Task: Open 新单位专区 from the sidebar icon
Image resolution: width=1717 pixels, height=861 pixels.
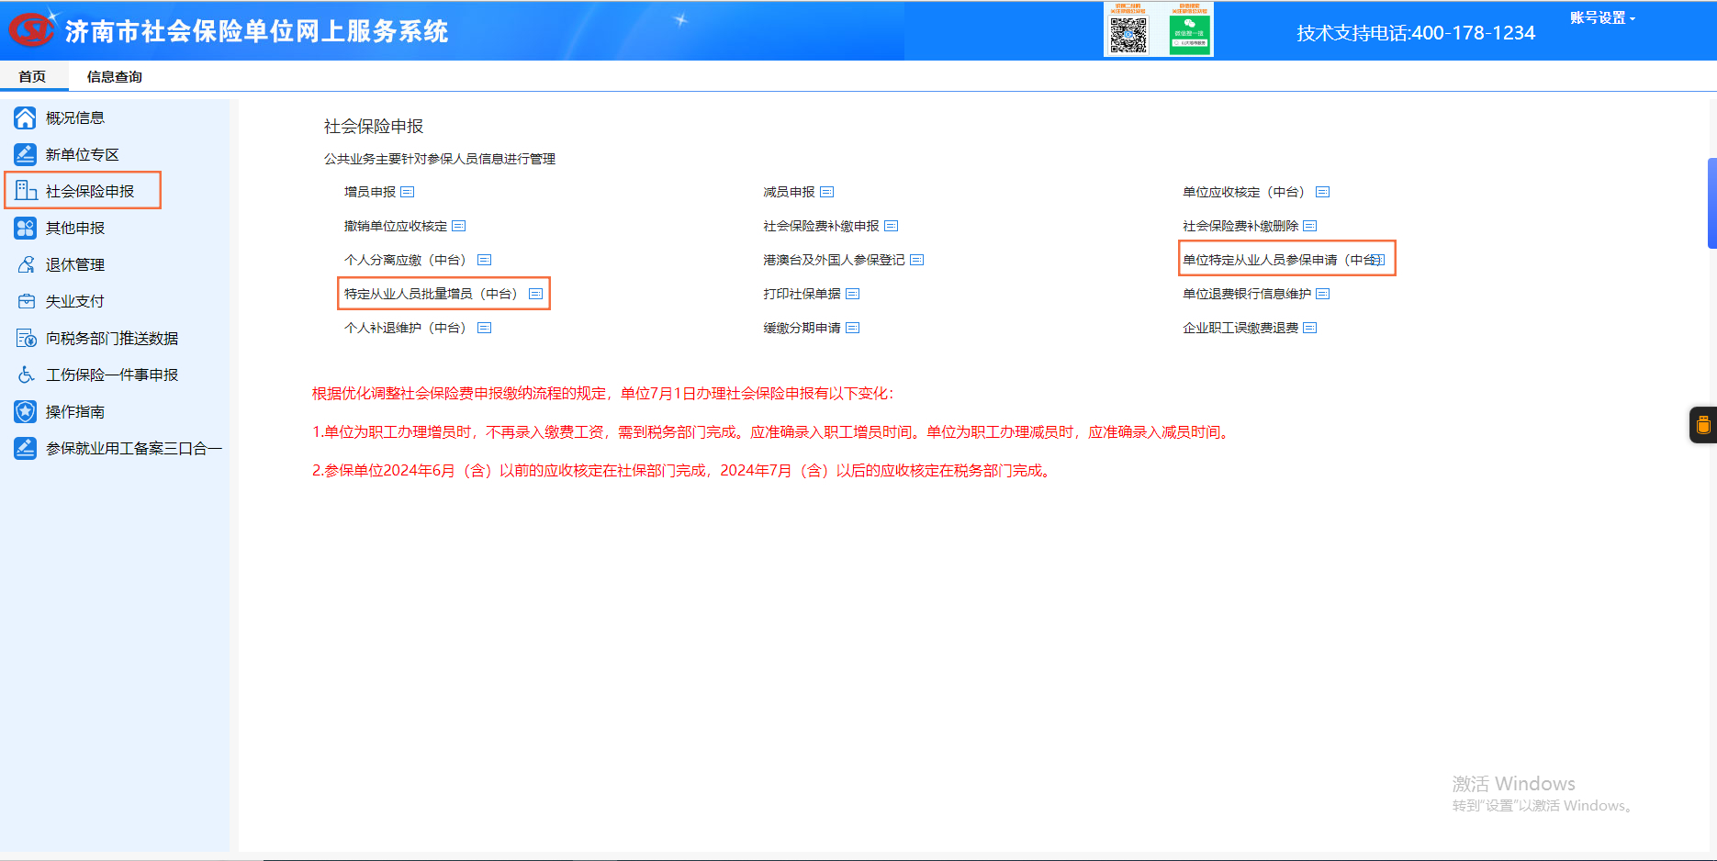Action: pos(25,154)
